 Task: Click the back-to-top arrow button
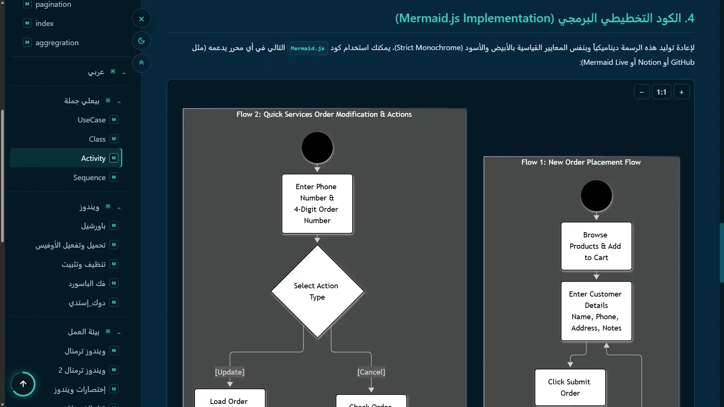tap(23, 384)
